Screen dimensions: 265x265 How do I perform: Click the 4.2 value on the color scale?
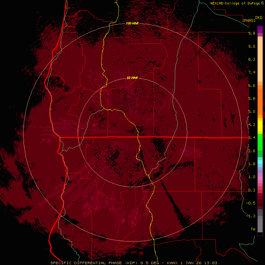[252, 125]
